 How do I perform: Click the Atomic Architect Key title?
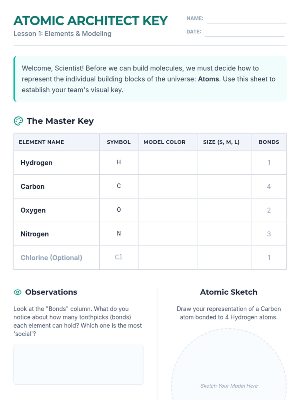pyautogui.click(x=90, y=21)
